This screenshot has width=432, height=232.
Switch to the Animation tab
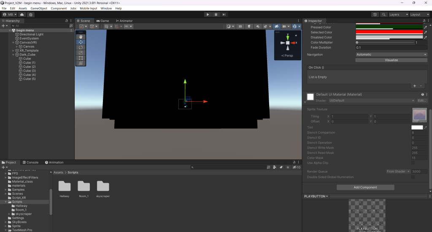[54, 163]
